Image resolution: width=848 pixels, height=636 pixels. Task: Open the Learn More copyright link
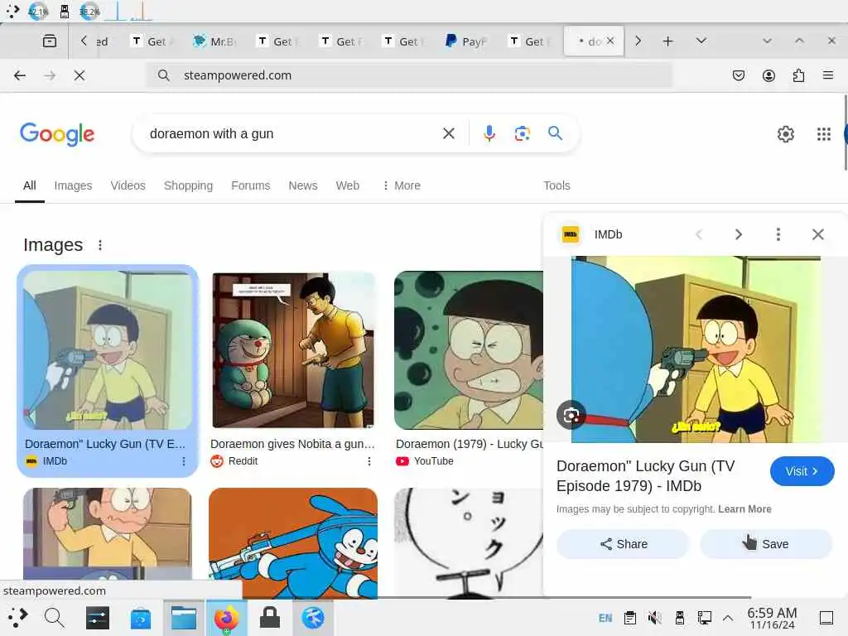pyautogui.click(x=744, y=509)
